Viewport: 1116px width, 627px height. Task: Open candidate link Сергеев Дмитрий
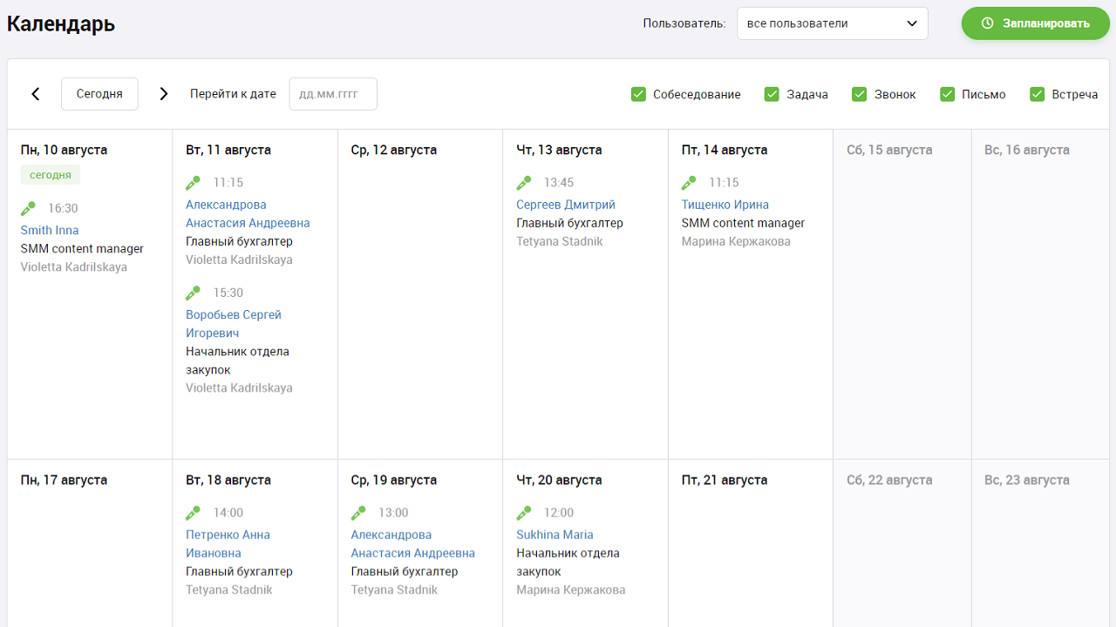(x=565, y=205)
